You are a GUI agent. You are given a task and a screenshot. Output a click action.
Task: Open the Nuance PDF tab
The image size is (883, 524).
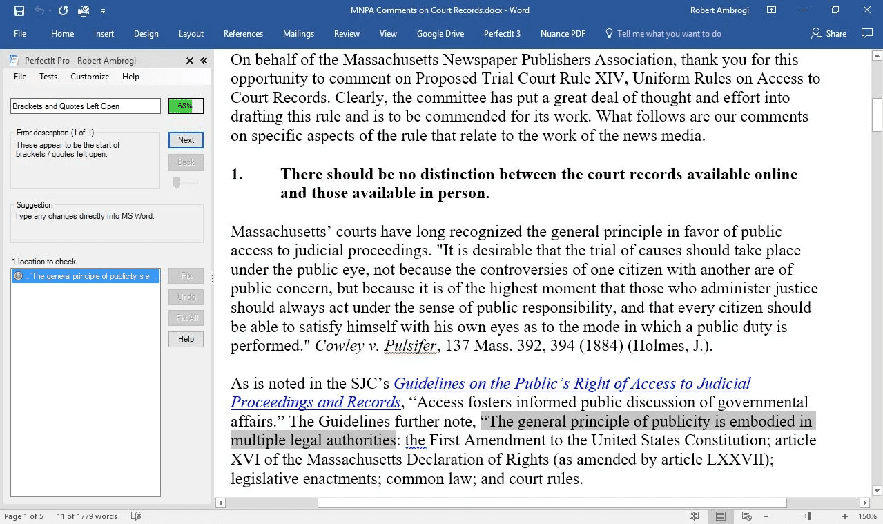[563, 33]
